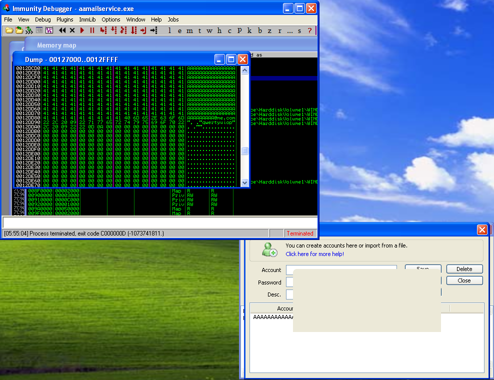Show Breakpoints with the b button
The image size is (494, 380).
pos(260,30)
